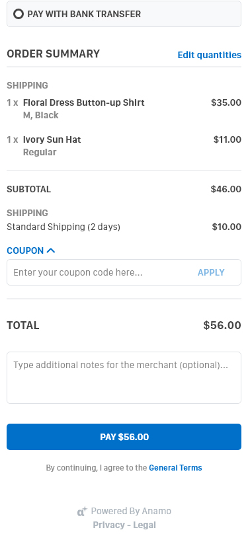Image resolution: width=248 pixels, height=536 pixels.
Task: Click the Pay with Bank Transfer label
Action: [84, 14]
